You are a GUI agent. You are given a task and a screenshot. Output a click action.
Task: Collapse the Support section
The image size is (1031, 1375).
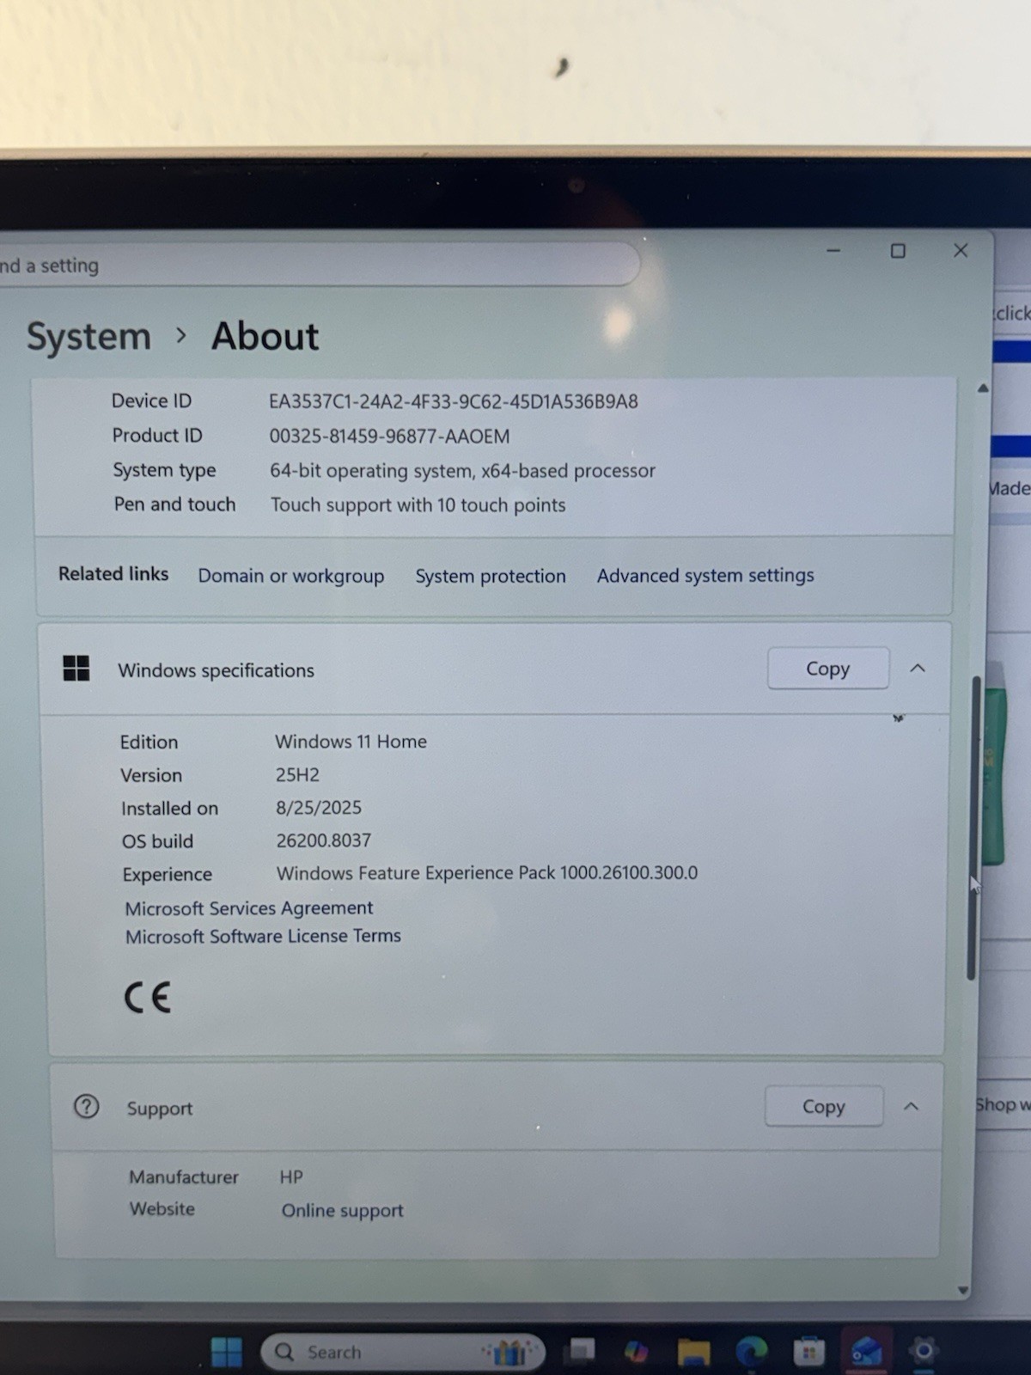(912, 1106)
